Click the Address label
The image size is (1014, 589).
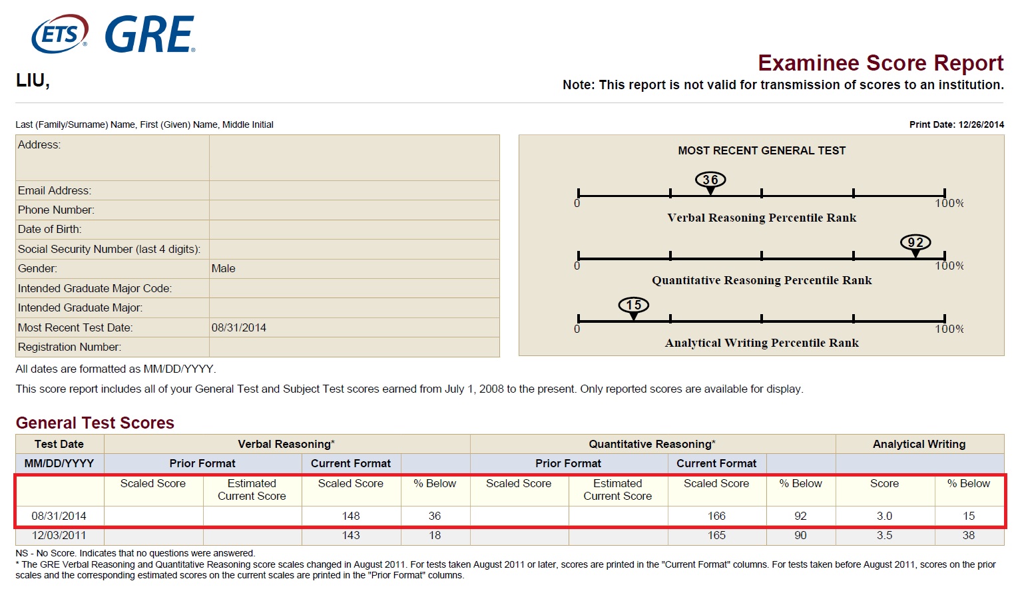coord(39,144)
